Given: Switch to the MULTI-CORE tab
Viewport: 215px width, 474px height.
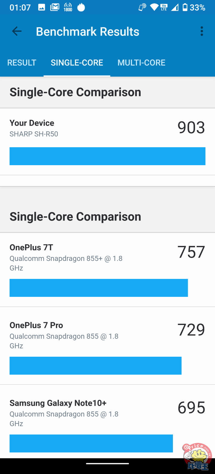Looking at the screenshot, I should point(142,63).
